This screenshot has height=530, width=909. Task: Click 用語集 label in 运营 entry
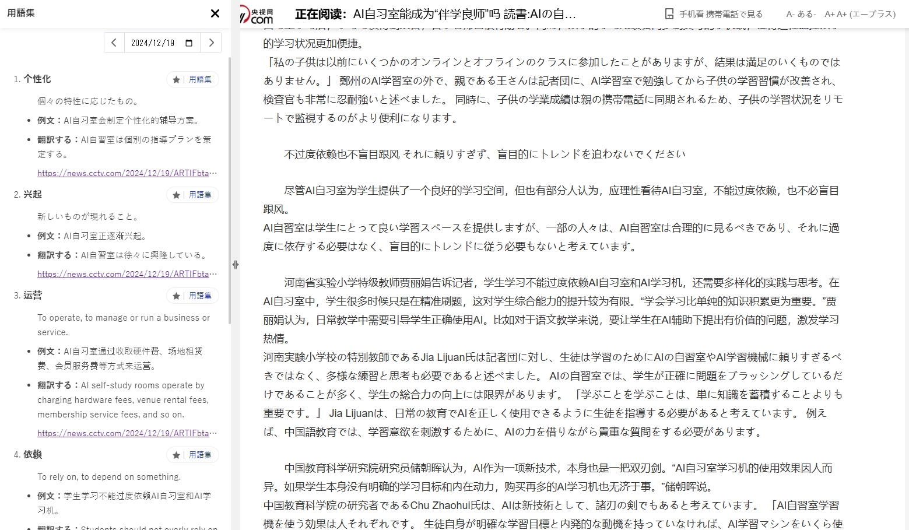click(x=200, y=296)
